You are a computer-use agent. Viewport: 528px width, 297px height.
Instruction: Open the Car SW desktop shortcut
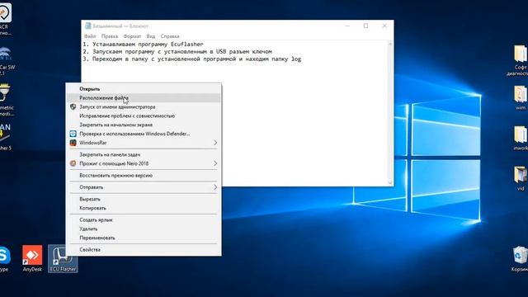click(7, 60)
